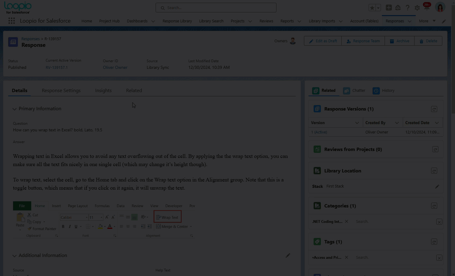The height and width of the screenshot is (276, 455).
Task: Refresh the Library Location panel
Action: (434, 171)
